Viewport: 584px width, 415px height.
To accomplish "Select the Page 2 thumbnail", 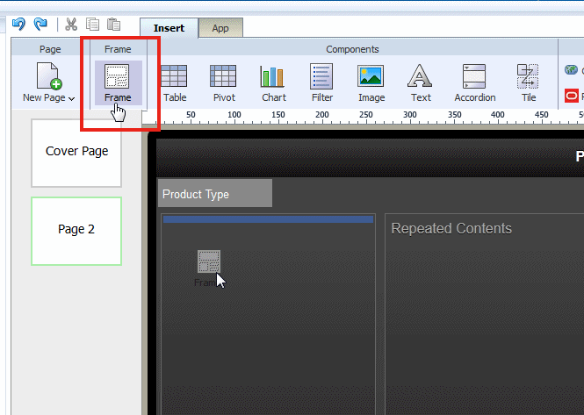I will click(76, 231).
